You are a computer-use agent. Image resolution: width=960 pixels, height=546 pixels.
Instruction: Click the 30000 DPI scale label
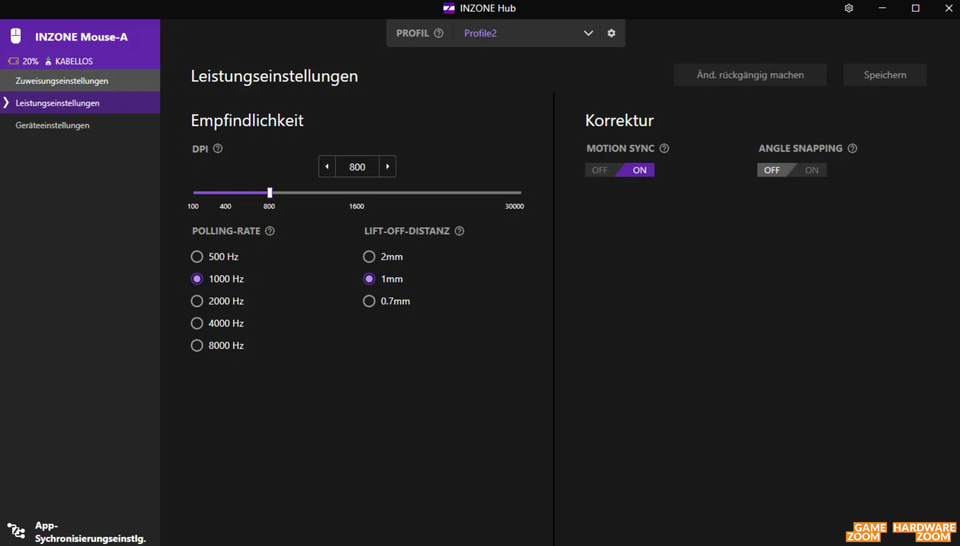click(x=515, y=206)
